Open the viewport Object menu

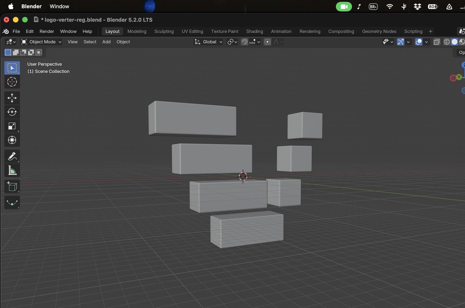click(123, 42)
